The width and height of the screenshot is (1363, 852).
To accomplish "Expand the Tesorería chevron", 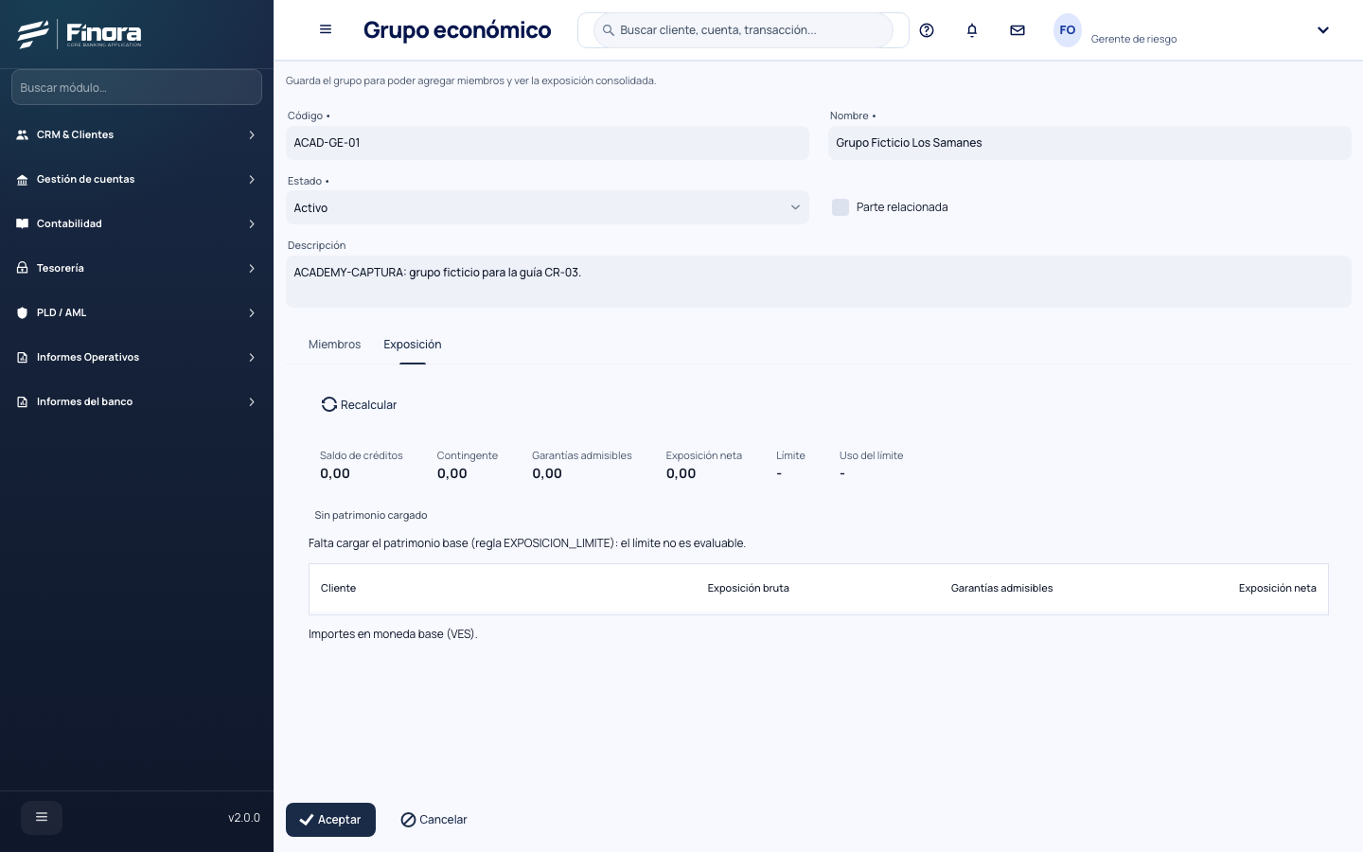I will click(x=252, y=269).
